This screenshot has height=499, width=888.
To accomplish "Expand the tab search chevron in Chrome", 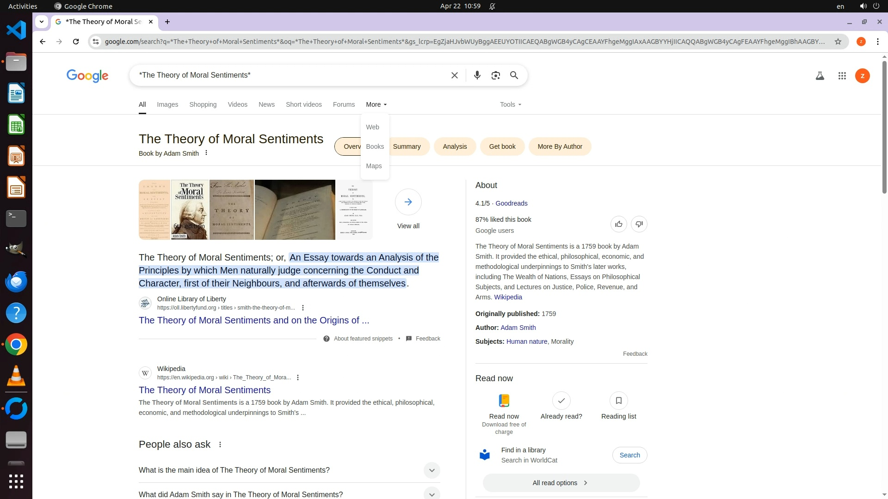I will tap(42, 22).
